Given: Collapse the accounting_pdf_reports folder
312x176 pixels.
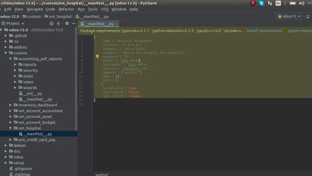Looking at the screenshot, I should tap(10, 59).
